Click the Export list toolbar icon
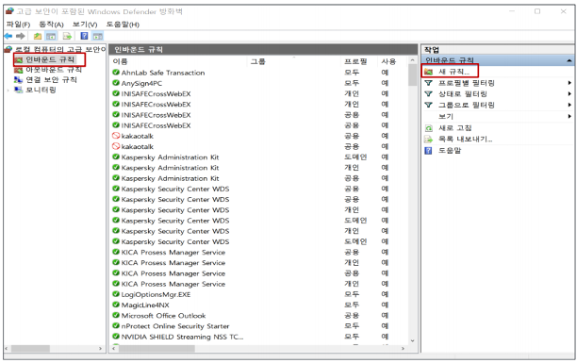 click(x=67, y=36)
